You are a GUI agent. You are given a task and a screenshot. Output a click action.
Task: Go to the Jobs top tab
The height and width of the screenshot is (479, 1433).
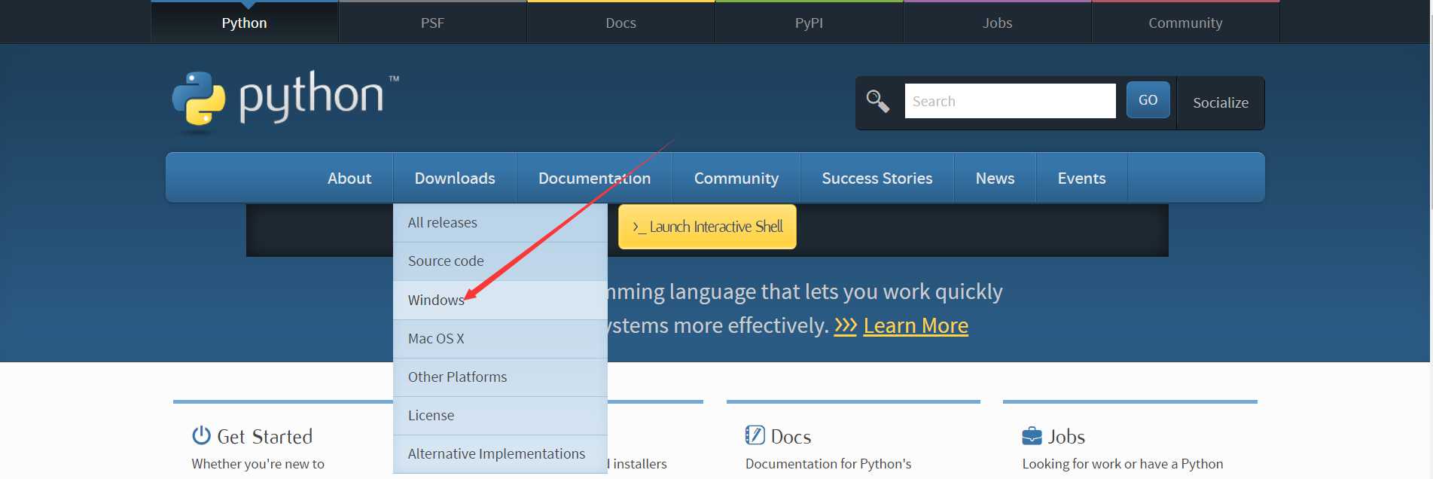pos(998,23)
